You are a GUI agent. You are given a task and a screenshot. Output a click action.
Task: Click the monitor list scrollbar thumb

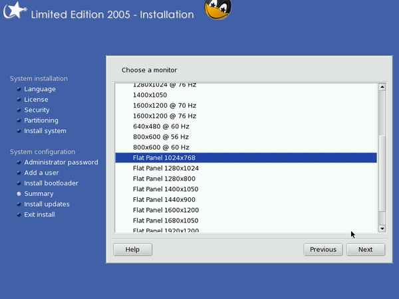[x=382, y=173]
